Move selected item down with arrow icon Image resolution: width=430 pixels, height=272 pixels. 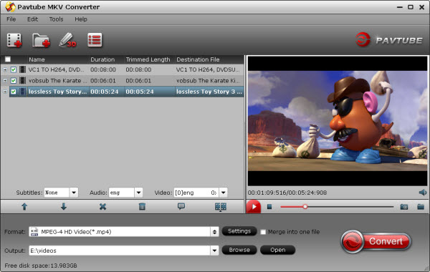(64, 207)
